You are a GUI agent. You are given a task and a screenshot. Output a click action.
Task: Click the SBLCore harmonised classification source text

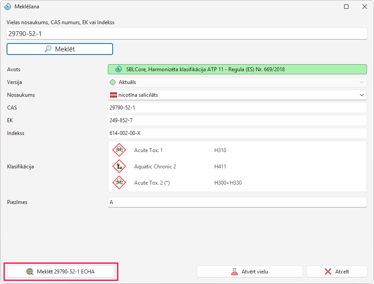coord(205,69)
